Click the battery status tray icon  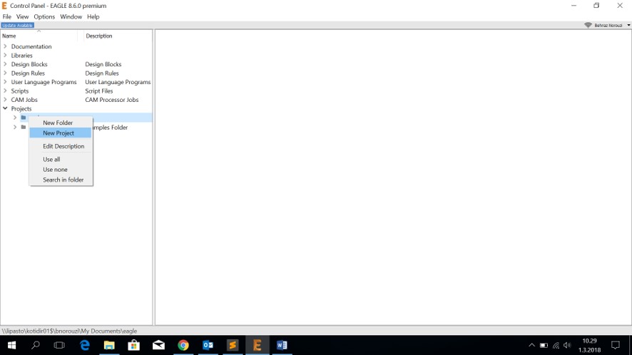[x=544, y=345]
